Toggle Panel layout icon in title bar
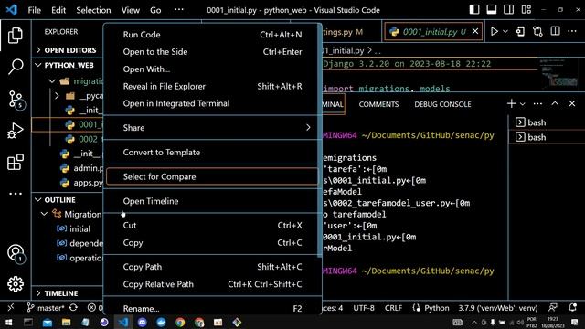585x329 pixels. [492, 10]
